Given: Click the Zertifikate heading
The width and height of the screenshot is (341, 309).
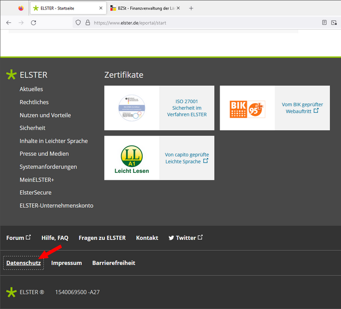Looking at the screenshot, I should point(124,75).
